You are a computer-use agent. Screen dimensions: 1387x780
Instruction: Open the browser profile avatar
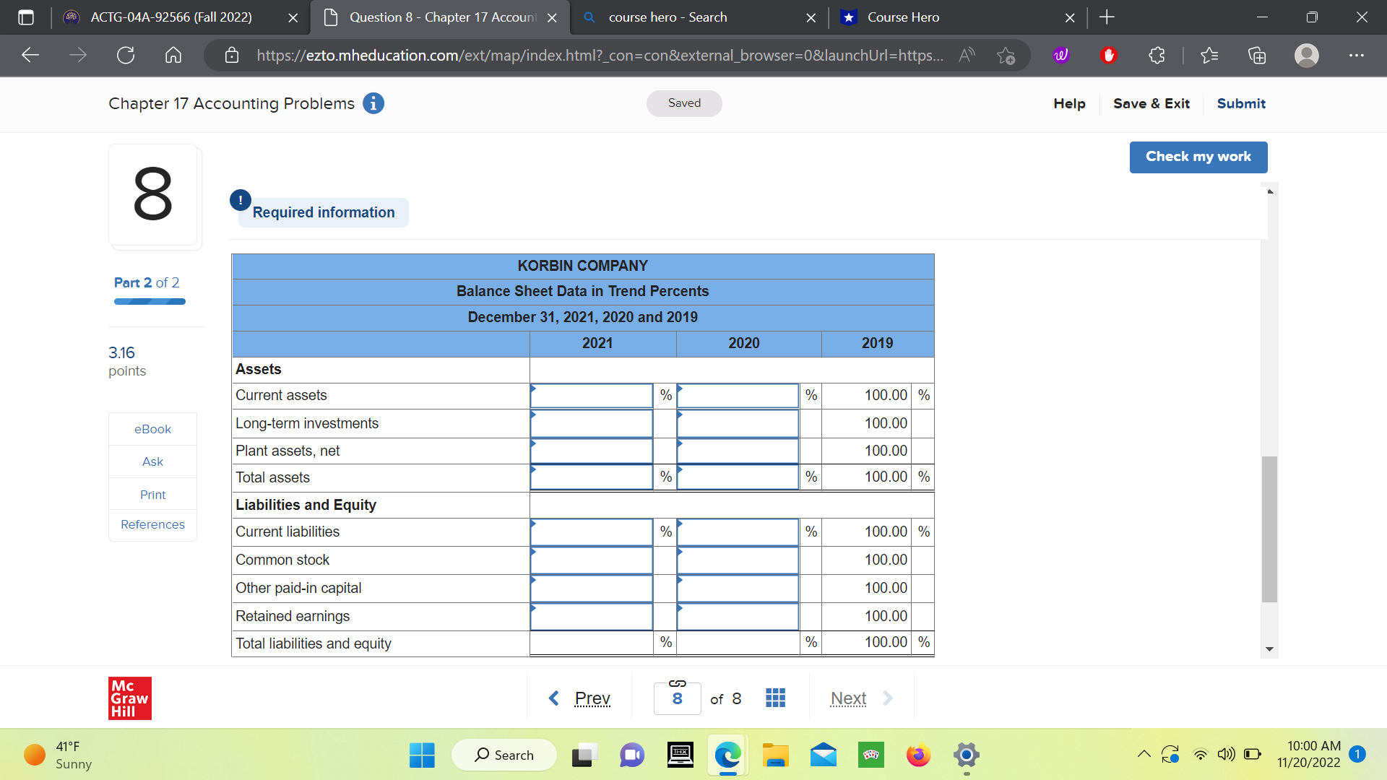(1306, 55)
